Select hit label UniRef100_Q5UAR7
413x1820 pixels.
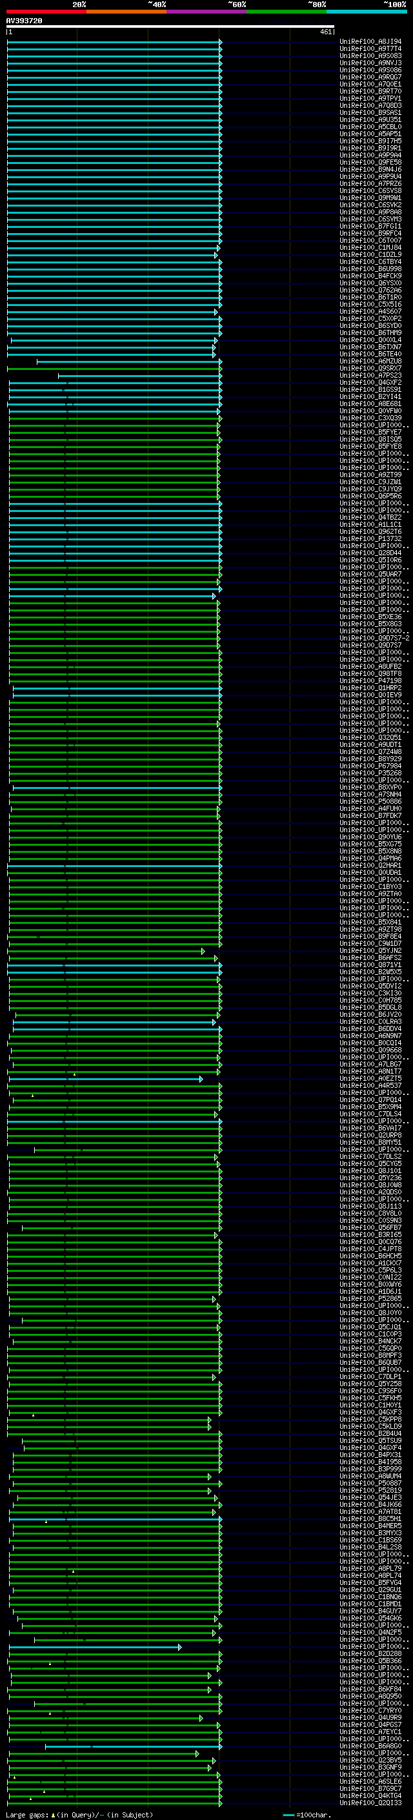coord(370,575)
